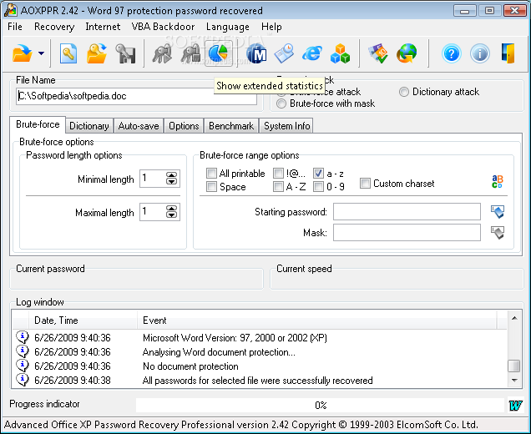
Task: Click the File Name input field
Action: 136,96
